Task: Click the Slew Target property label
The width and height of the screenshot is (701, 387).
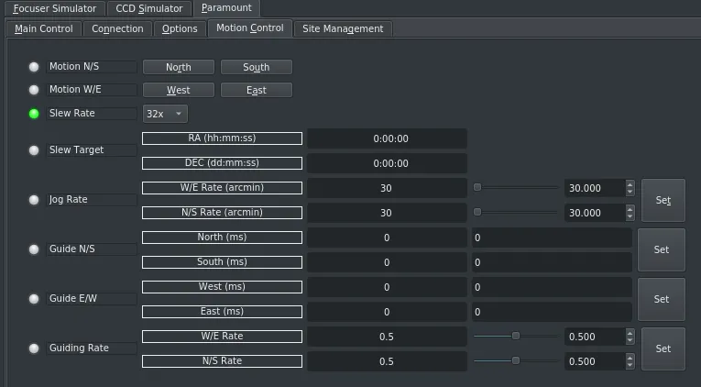Action: pos(92,149)
